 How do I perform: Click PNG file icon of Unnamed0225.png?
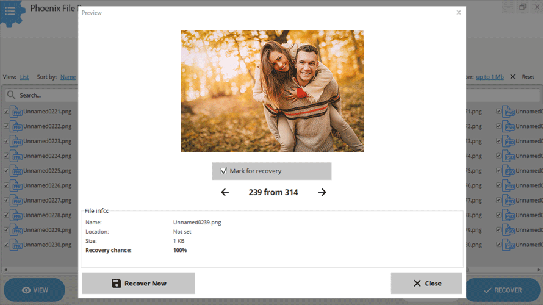tap(16, 171)
